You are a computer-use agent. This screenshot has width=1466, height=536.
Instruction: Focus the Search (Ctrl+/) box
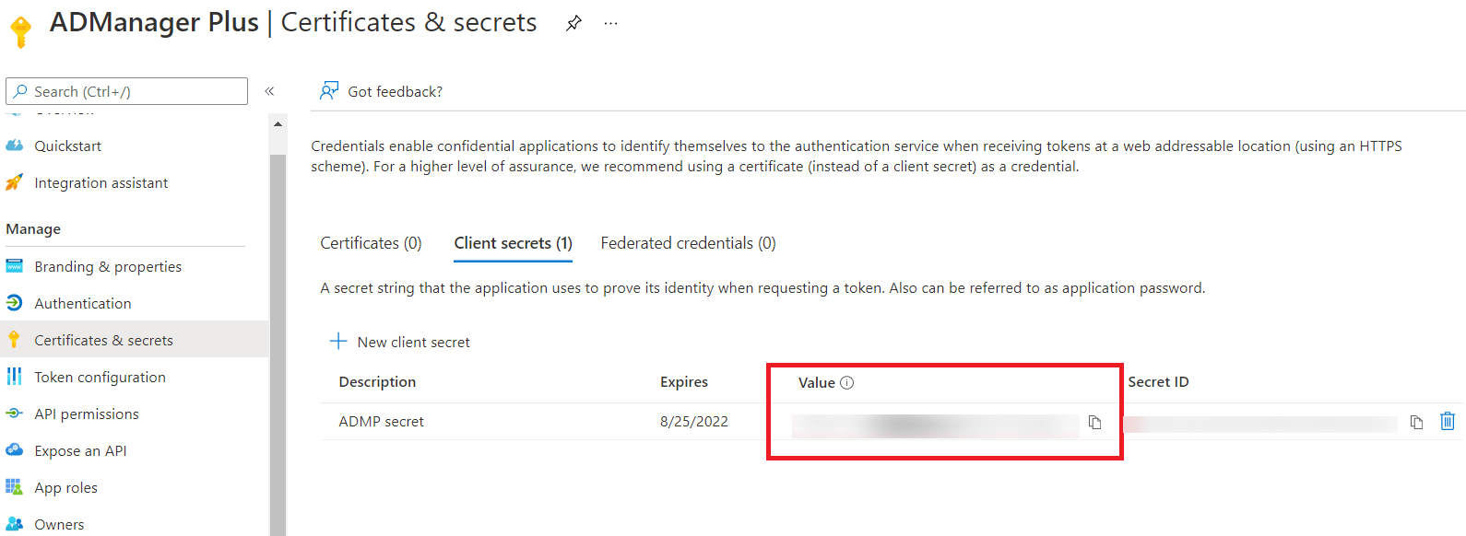pyautogui.click(x=127, y=91)
